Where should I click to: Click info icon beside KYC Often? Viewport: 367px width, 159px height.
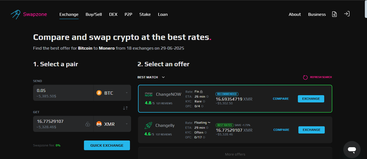(206, 132)
